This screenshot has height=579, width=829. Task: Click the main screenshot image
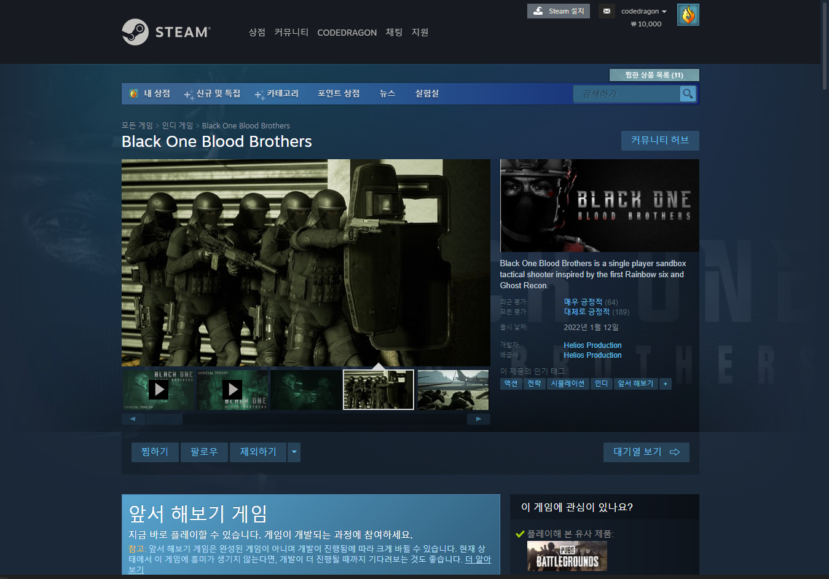pyautogui.click(x=306, y=263)
